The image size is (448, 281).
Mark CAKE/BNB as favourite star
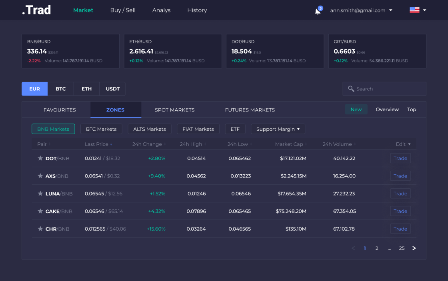40,211
